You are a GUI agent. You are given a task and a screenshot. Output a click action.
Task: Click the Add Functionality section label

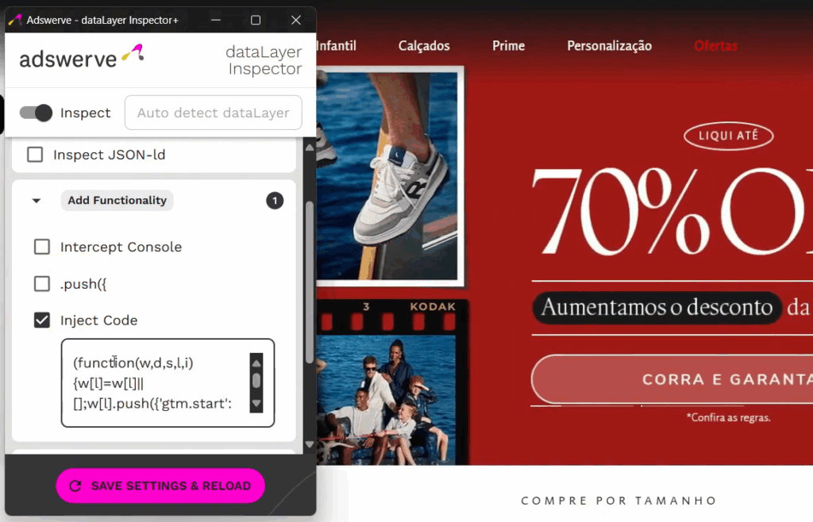tap(118, 201)
